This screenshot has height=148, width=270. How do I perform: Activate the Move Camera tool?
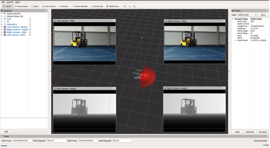(21, 6)
